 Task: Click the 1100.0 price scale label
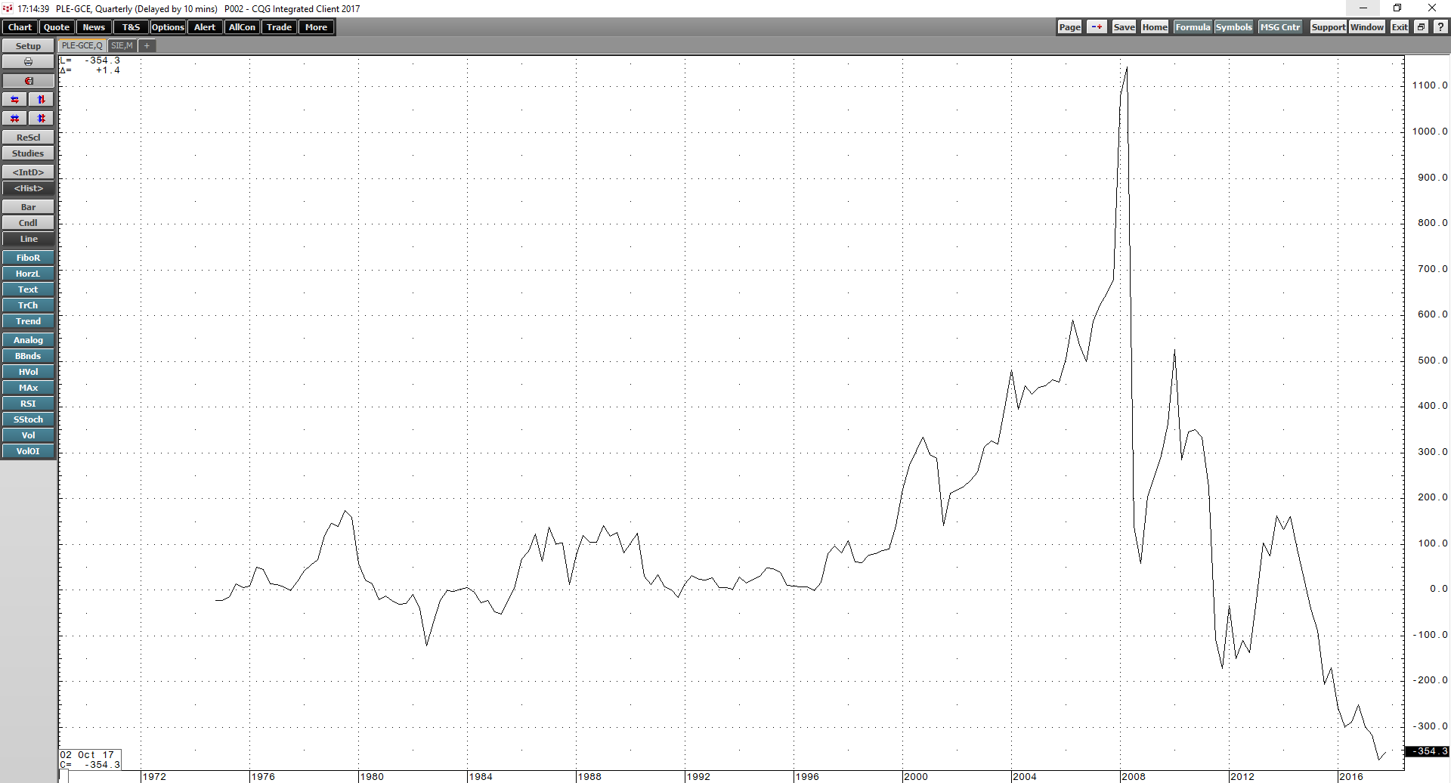click(1429, 85)
